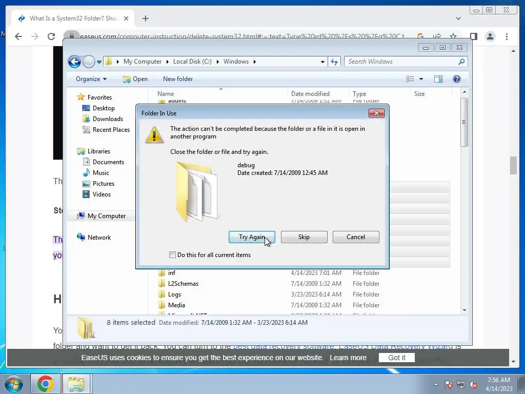
Task: Open Explorer recent pages dropdown arrow
Action: [99, 62]
